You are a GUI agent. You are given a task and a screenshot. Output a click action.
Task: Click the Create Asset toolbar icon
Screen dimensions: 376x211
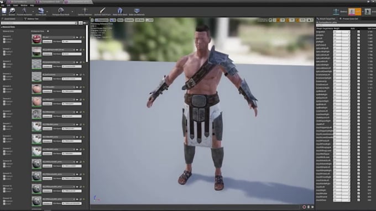coord(41,10)
